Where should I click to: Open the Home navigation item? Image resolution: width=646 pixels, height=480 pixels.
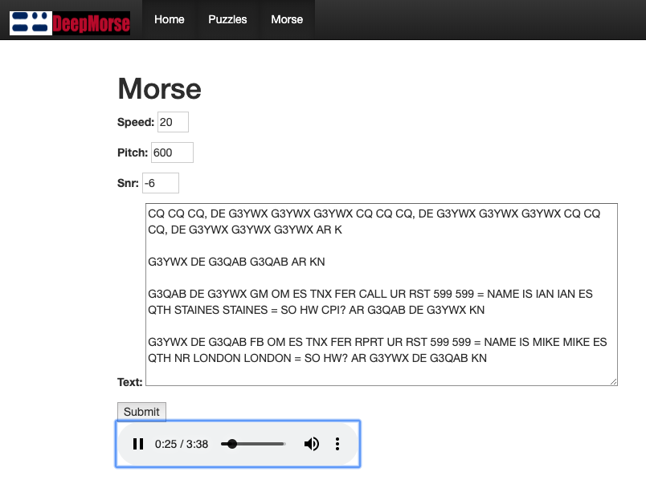point(170,19)
